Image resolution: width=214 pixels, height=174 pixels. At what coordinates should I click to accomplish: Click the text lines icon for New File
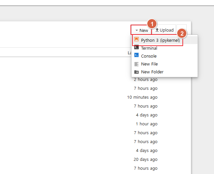pos(136,64)
